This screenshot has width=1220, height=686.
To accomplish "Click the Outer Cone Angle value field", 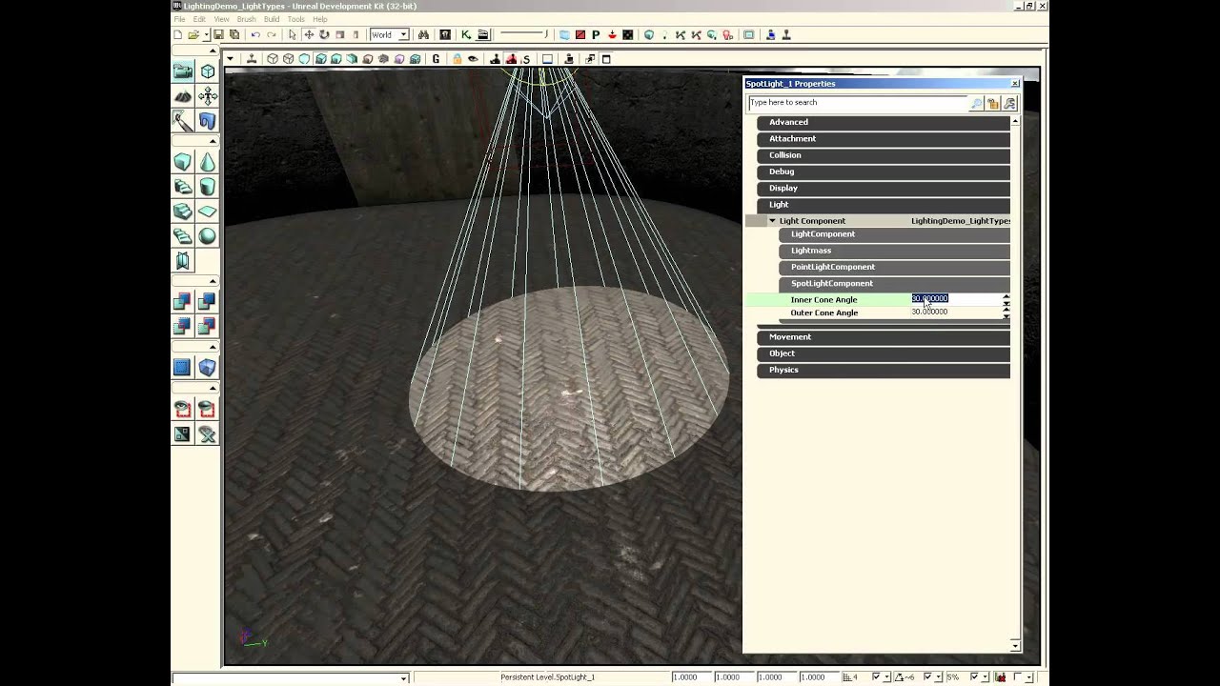I will click(x=956, y=313).
